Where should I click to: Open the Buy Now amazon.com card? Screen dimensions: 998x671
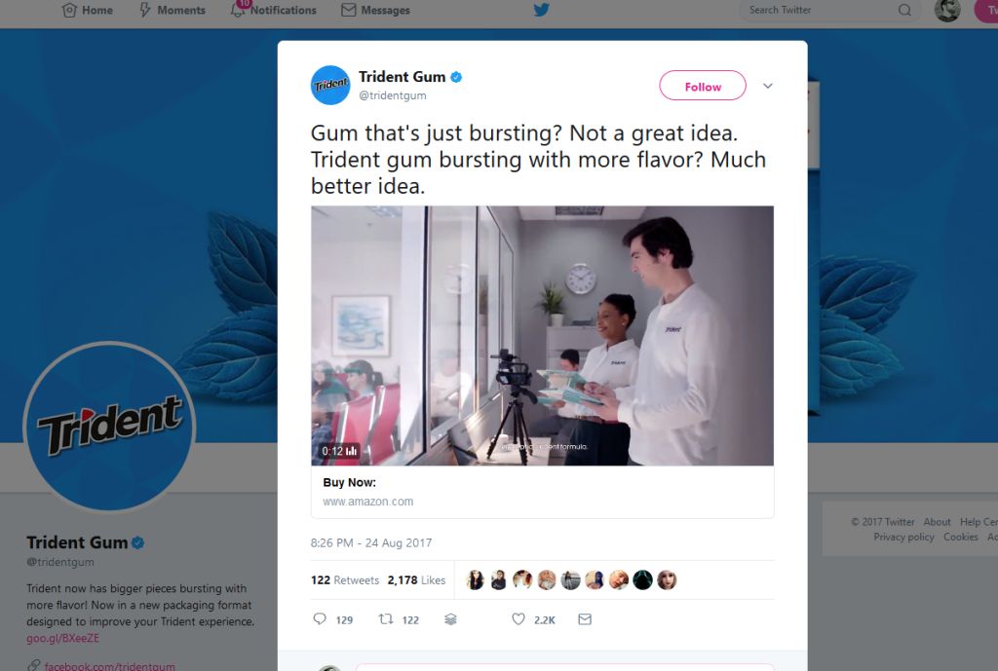[542, 492]
